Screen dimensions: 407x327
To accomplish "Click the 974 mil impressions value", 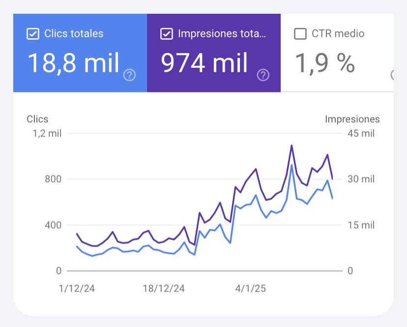I will pyautogui.click(x=205, y=63).
